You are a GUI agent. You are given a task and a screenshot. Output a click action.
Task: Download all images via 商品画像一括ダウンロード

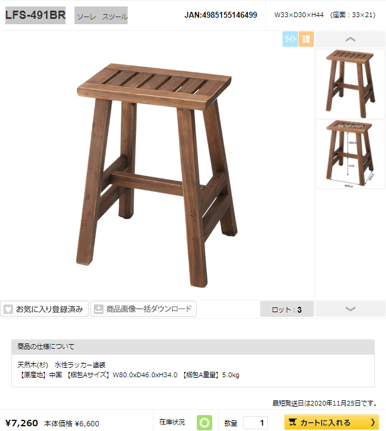[144, 309]
